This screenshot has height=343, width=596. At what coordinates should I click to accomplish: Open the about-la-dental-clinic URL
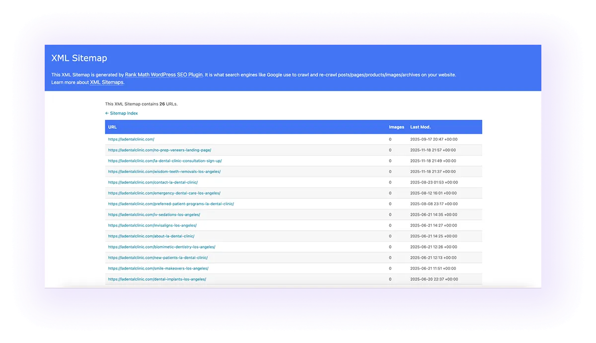tap(151, 236)
